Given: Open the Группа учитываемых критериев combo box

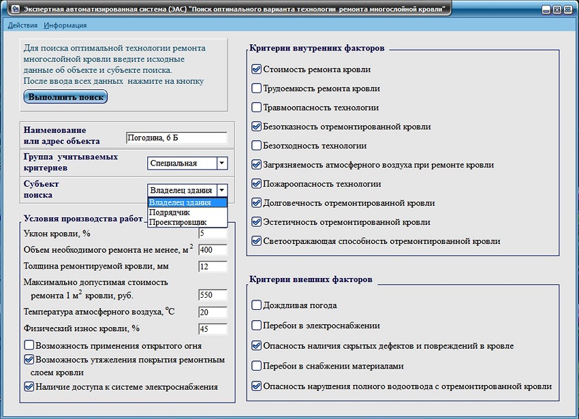Looking at the screenshot, I should [187, 163].
